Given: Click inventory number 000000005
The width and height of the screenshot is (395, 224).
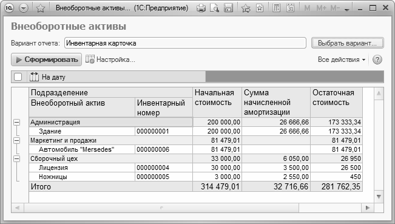Looking at the screenshot, I should coord(164,177).
